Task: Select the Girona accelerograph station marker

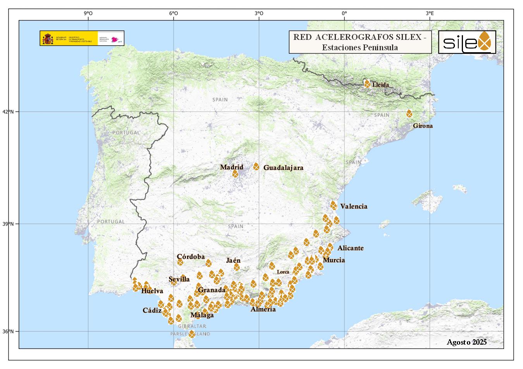Action: point(409,114)
